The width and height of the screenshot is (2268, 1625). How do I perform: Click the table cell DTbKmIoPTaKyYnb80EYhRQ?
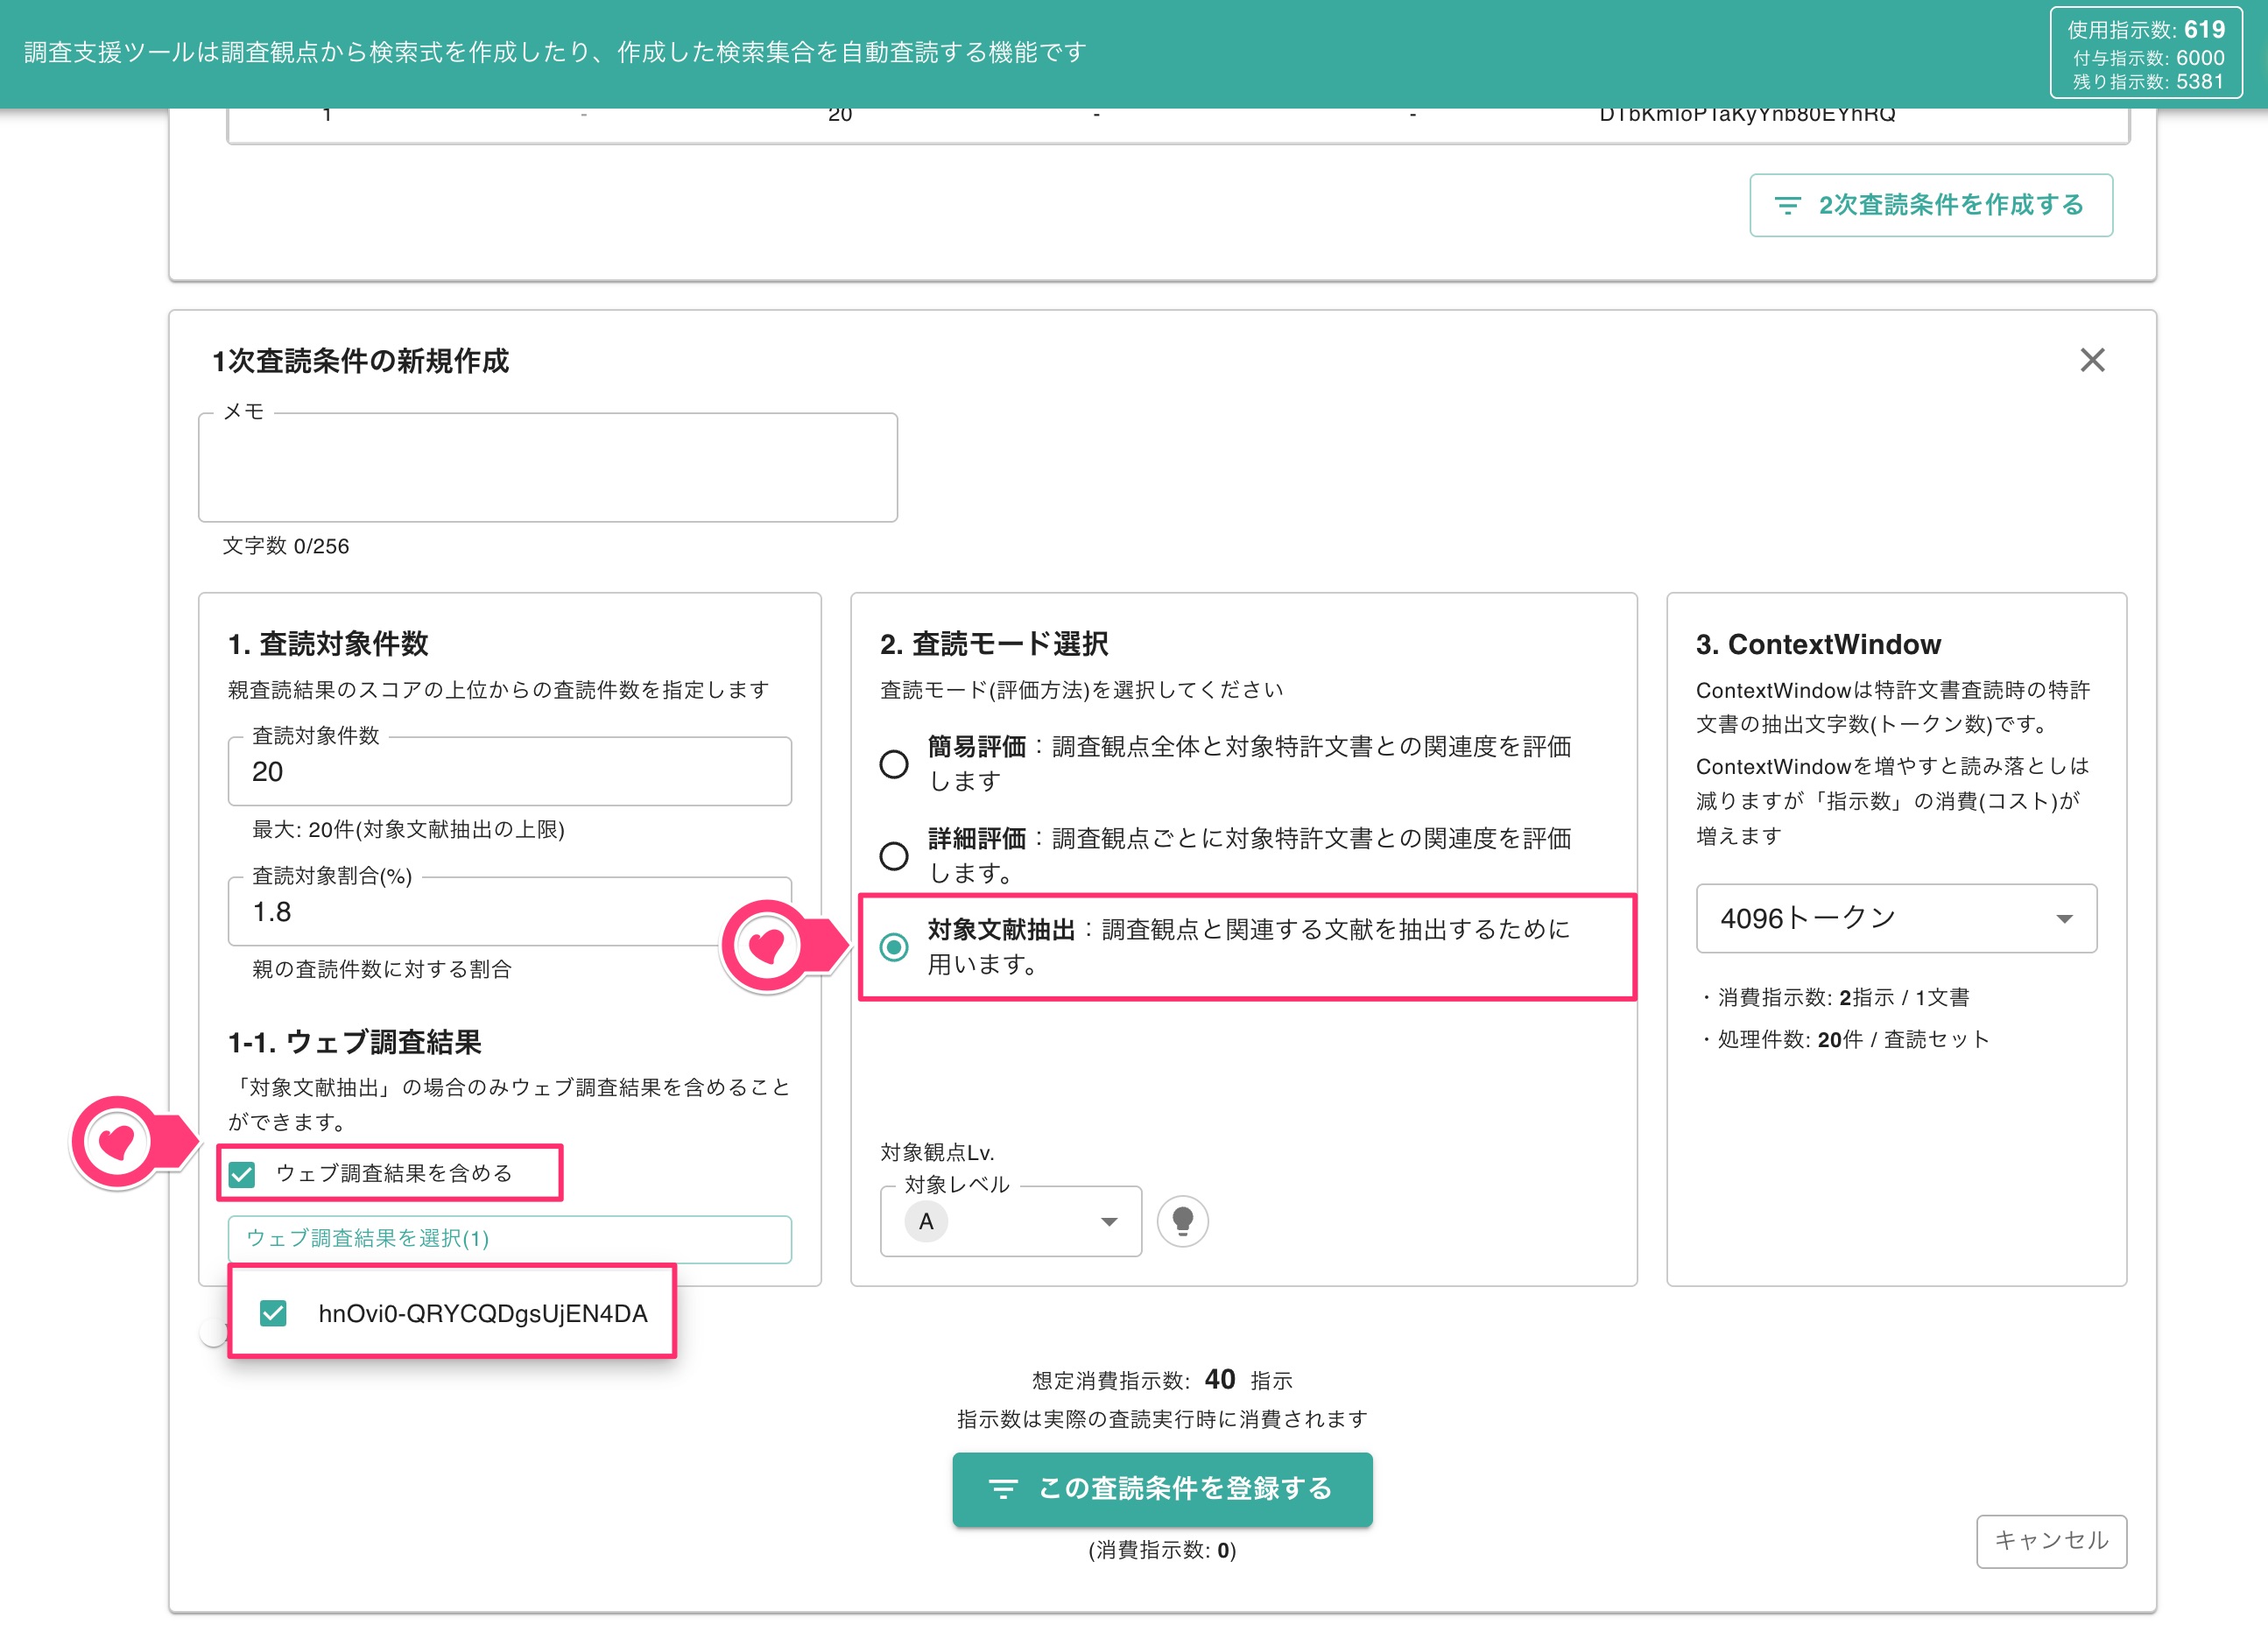pos(1747,115)
